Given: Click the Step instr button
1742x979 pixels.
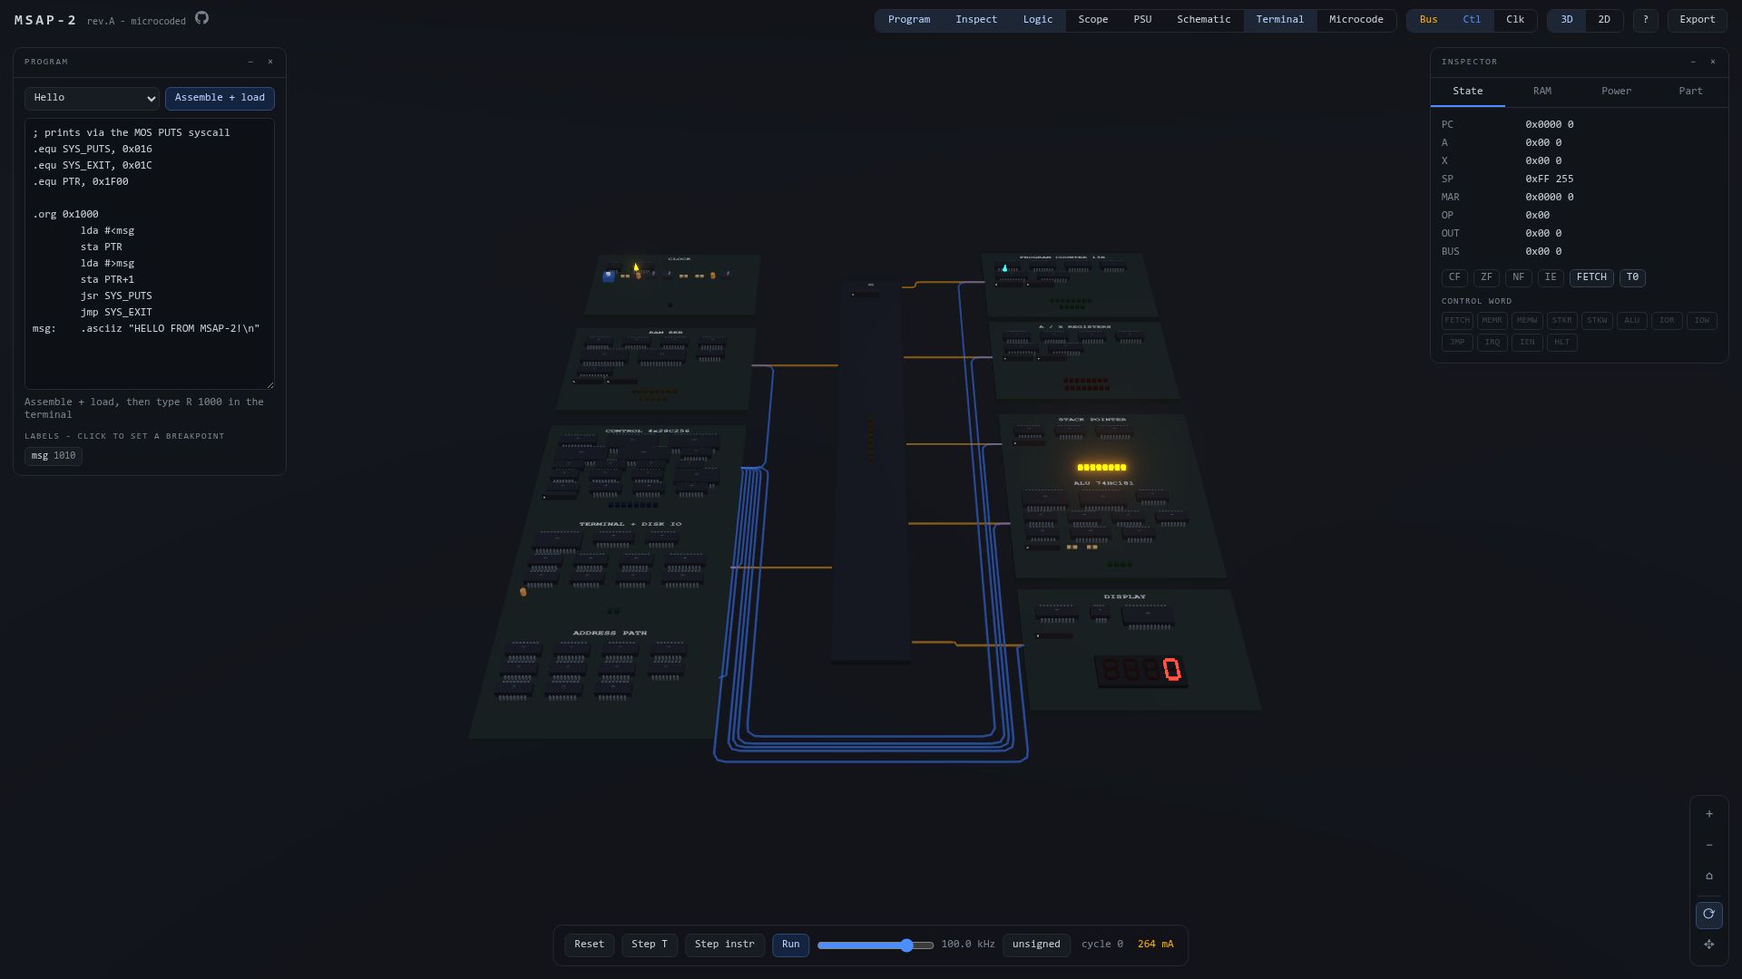Looking at the screenshot, I should pyautogui.click(x=724, y=945).
